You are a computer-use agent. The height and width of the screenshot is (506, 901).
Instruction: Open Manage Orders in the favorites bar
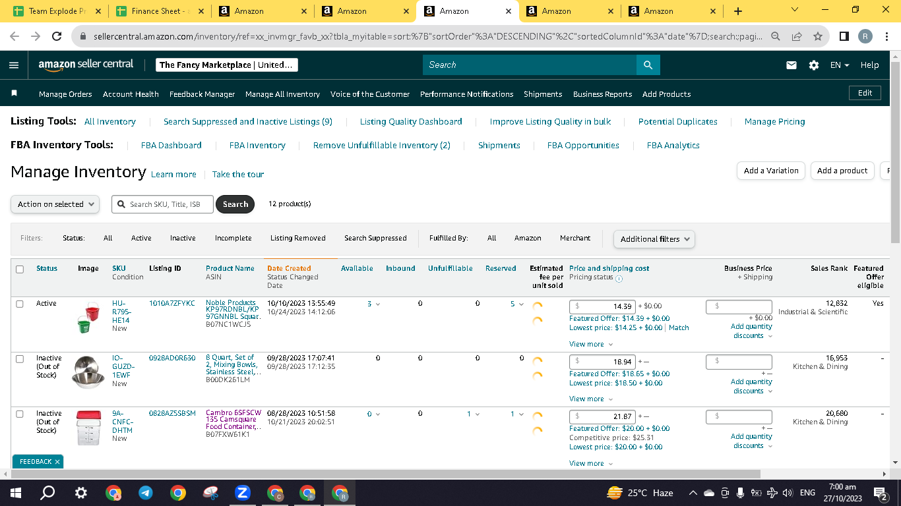65,94
